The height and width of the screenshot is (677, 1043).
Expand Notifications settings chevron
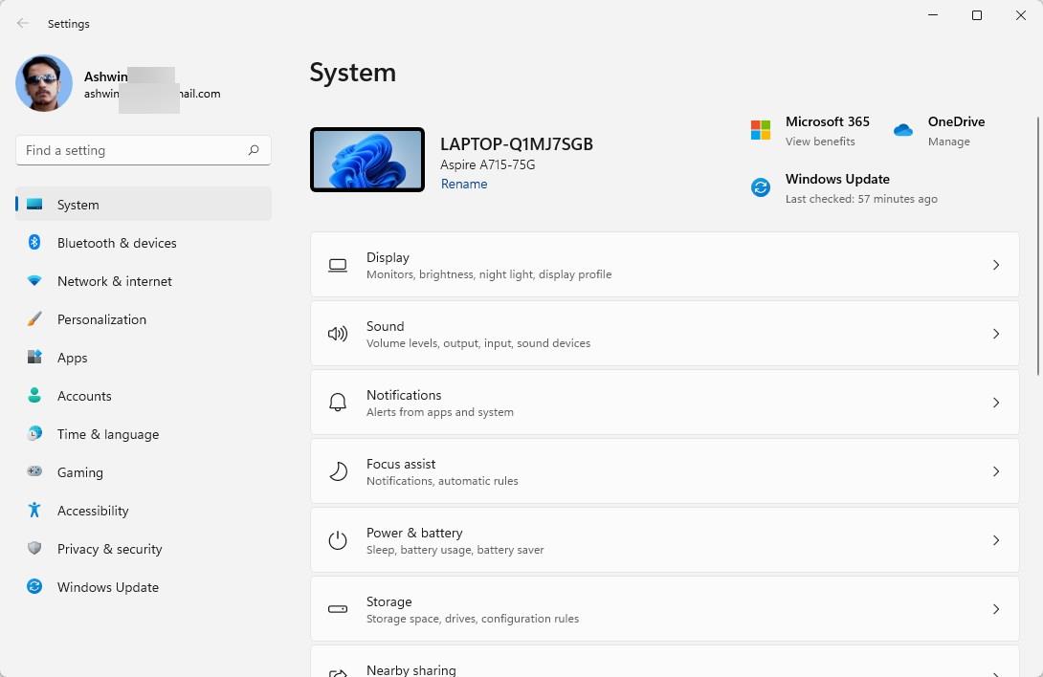pos(996,403)
